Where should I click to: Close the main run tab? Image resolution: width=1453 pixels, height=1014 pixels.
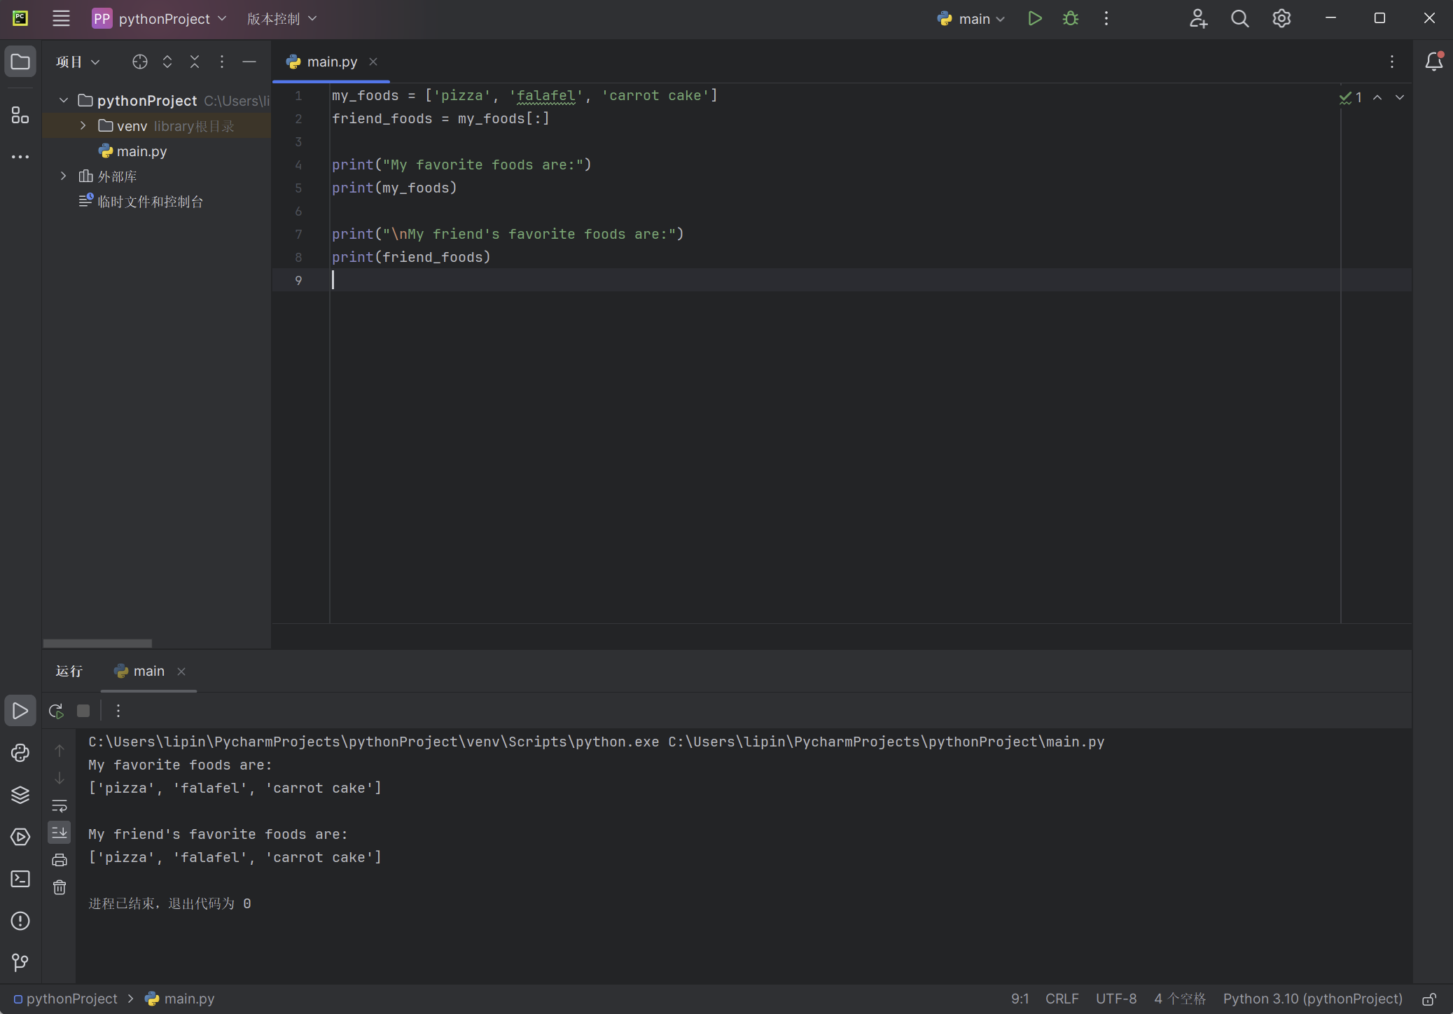(x=181, y=672)
